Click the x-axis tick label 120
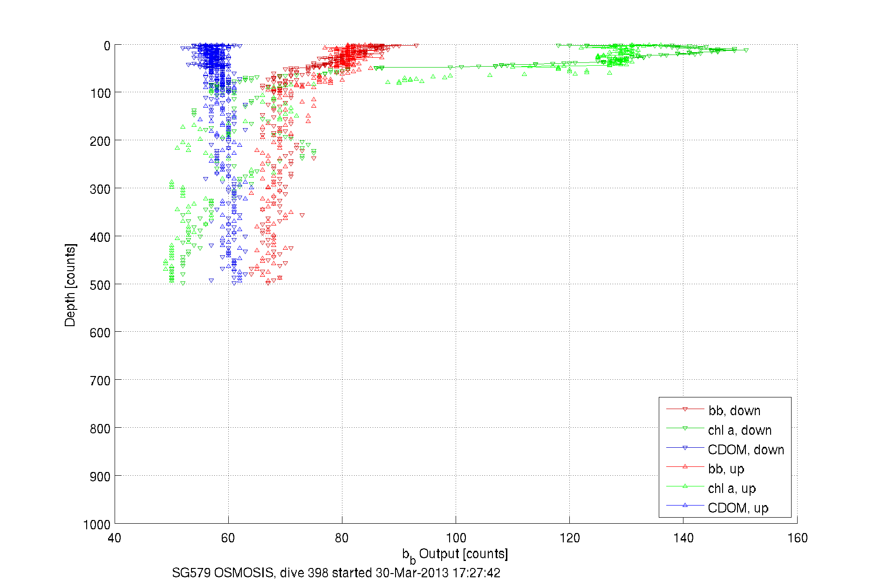This screenshot has height=588, width=881. click(569, 538)
